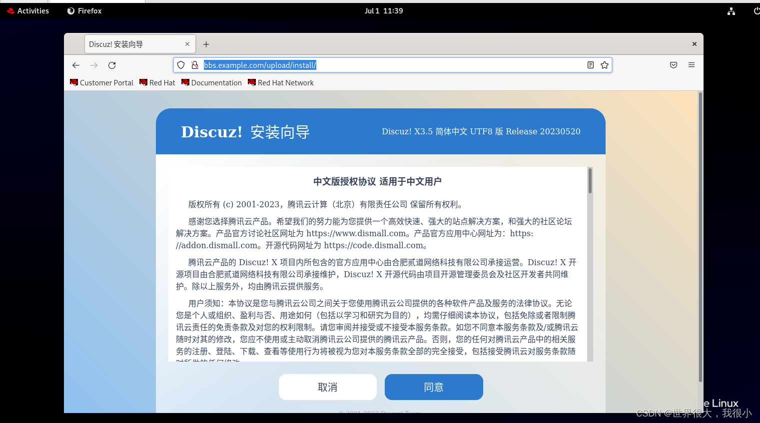Click the forward navigation arrow
This screenshot has height=423, width=760.
(94, 65)
